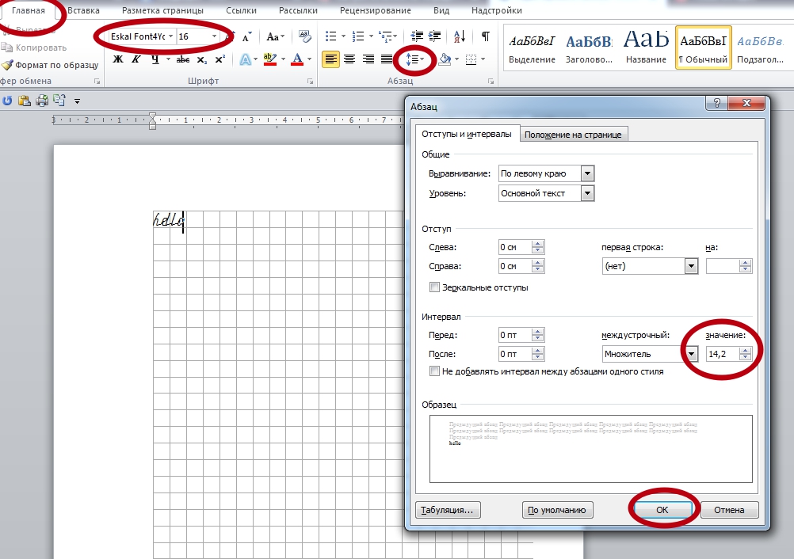This screenshot has width=794, height=559.
Task: Click the Табуляция button
Action: coord(448,510)
